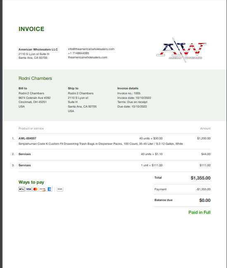Select the Ship to label
This screenshot has height=268, width=227.
73,89
